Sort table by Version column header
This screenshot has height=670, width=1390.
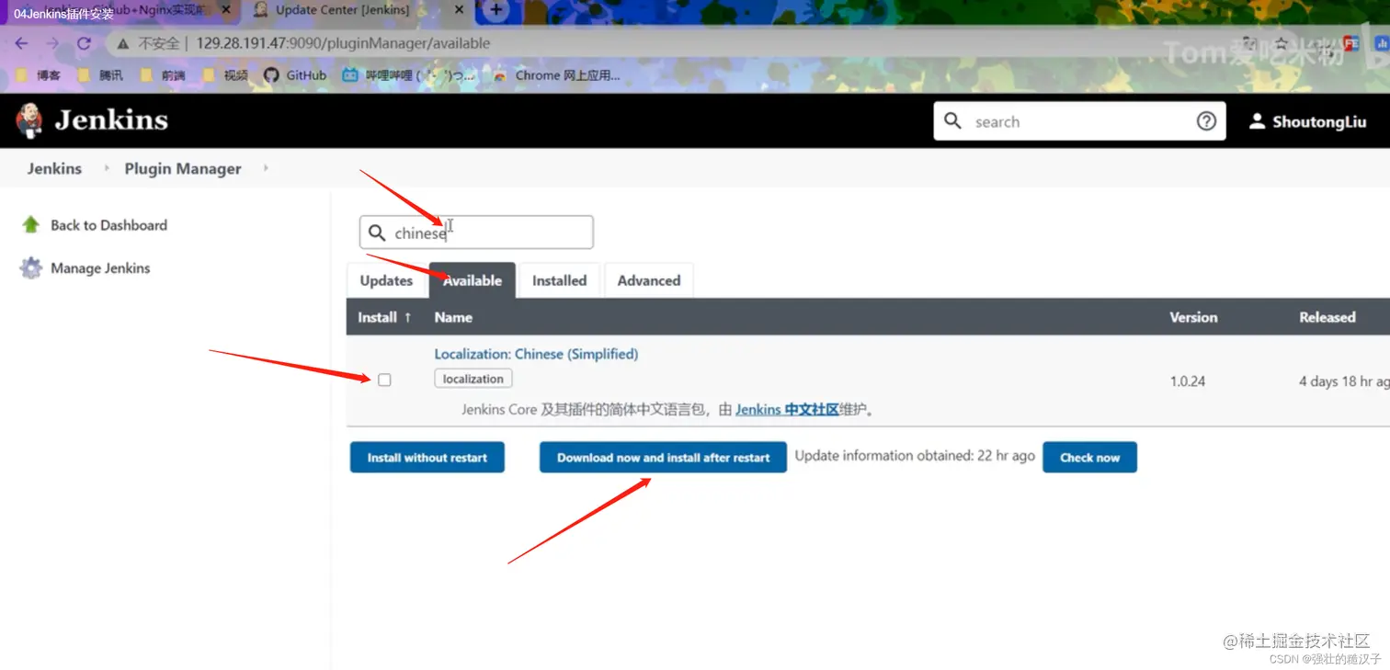pos(1193,317)
